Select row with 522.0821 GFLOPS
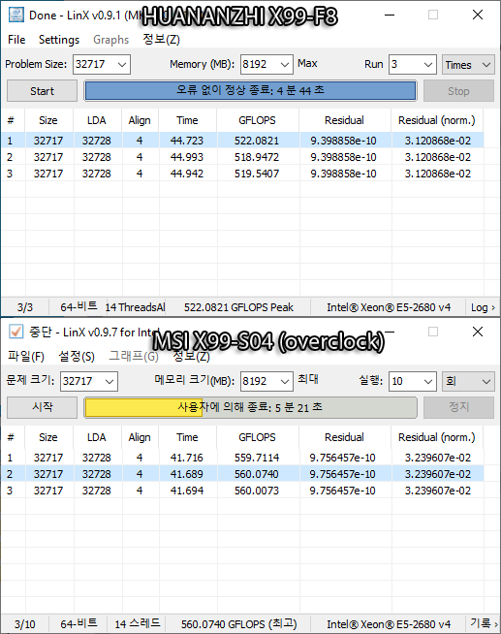The width and height of the screenshot is (501, 634). (x=242, y=141)
